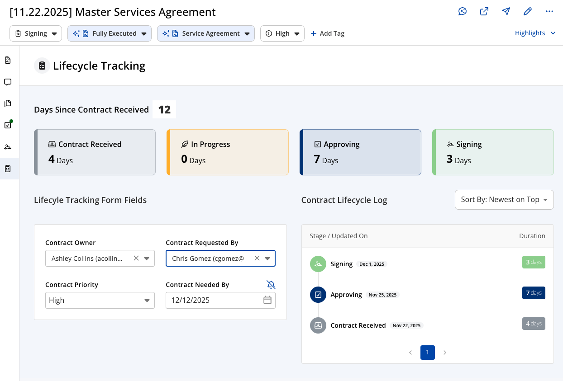563x381 pixels.
Task: Open the AI chat assistant icon
Action: pyautogui.click(x=462, y=11)
